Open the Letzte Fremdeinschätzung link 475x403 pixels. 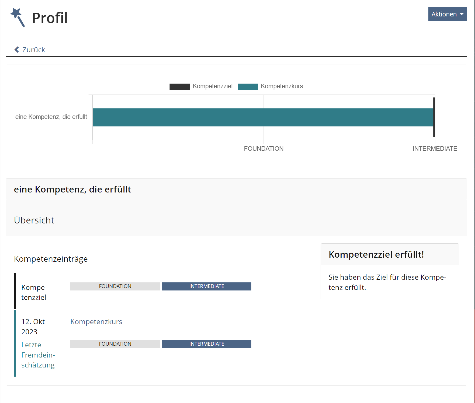(x=38, y=355)
